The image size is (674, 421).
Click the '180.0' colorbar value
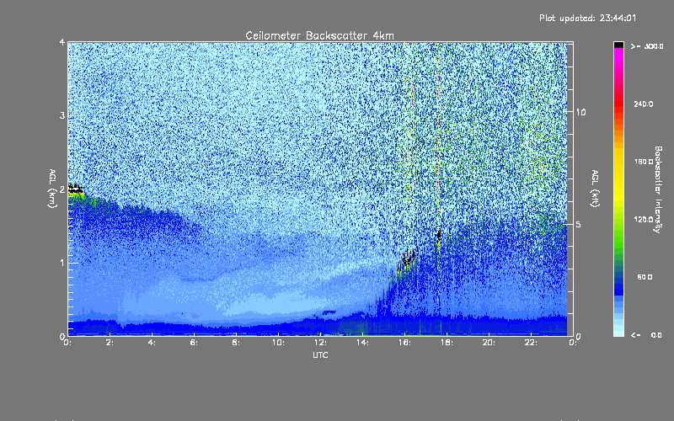point(644,162)
